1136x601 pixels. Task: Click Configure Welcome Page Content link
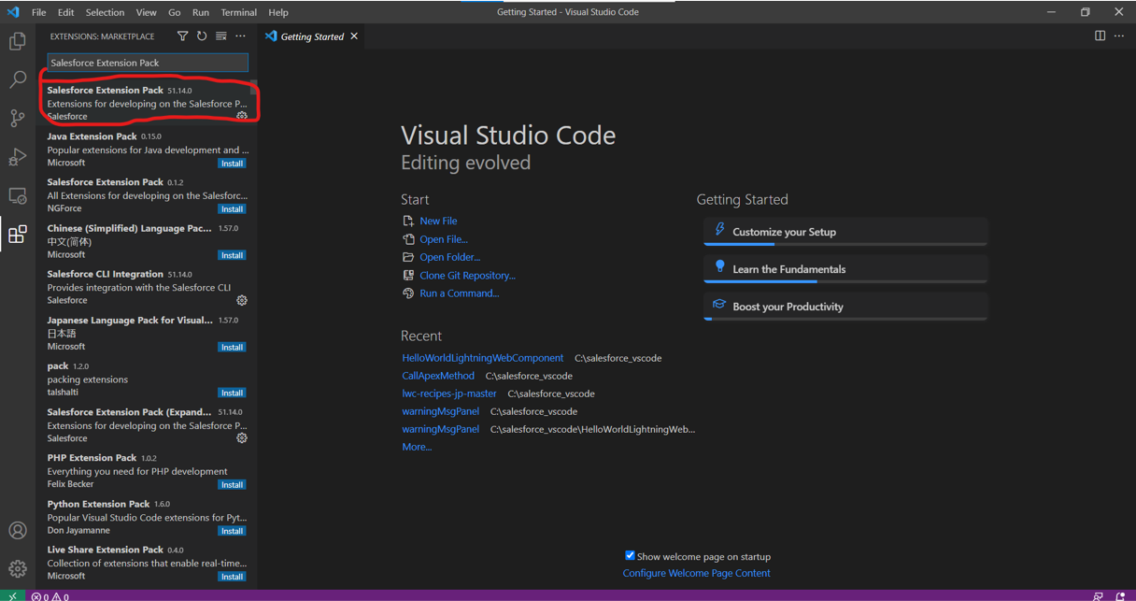696,573
